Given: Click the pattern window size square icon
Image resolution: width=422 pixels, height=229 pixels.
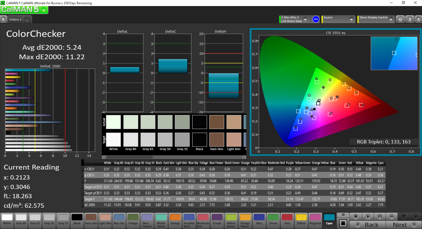Looking at the screenshot, I should [x=343, y=223].
